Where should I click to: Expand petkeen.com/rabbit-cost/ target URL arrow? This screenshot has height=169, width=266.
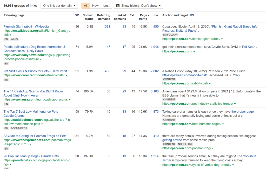(210, 84)
